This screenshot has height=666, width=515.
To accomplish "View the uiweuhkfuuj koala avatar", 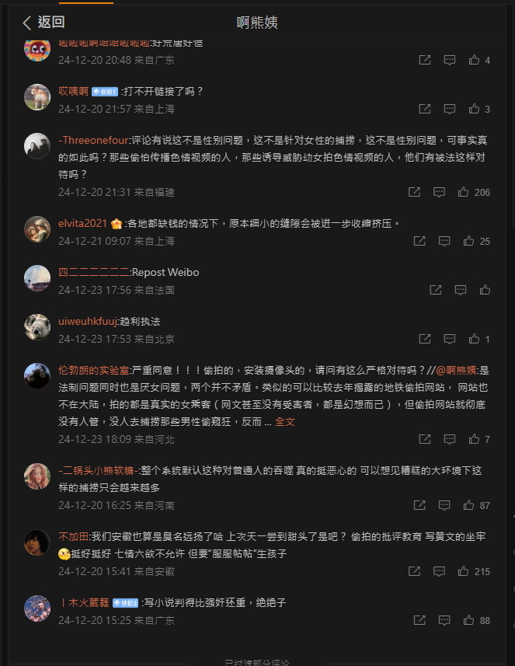I will tap(37, 326).
